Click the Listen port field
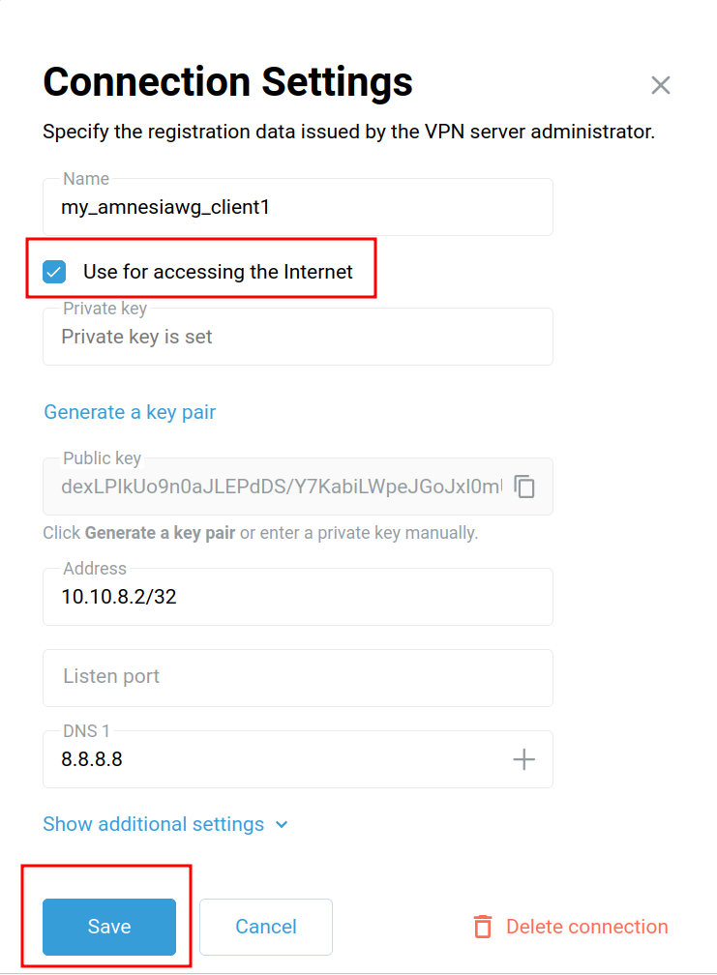The image size is (717, 975). pos(297,677)
